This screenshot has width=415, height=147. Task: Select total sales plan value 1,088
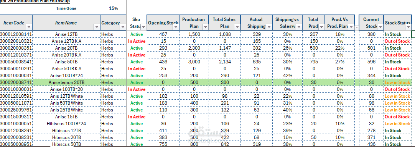(225, 34)
